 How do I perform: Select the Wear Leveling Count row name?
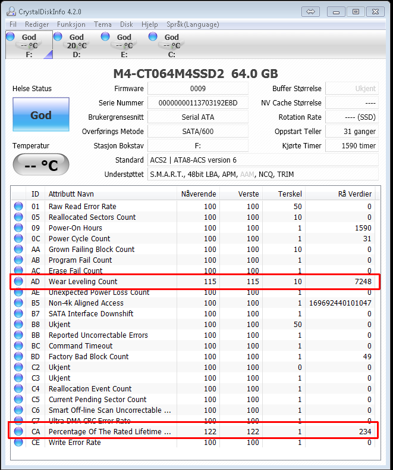[83, 281]
